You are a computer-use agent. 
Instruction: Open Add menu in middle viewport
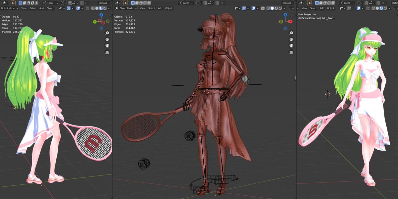click(160, 8)
